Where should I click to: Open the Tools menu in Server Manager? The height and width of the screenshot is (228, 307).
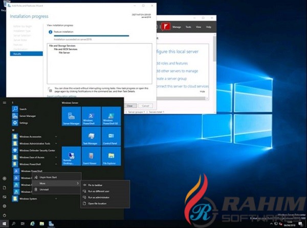(x=188, y=27)
